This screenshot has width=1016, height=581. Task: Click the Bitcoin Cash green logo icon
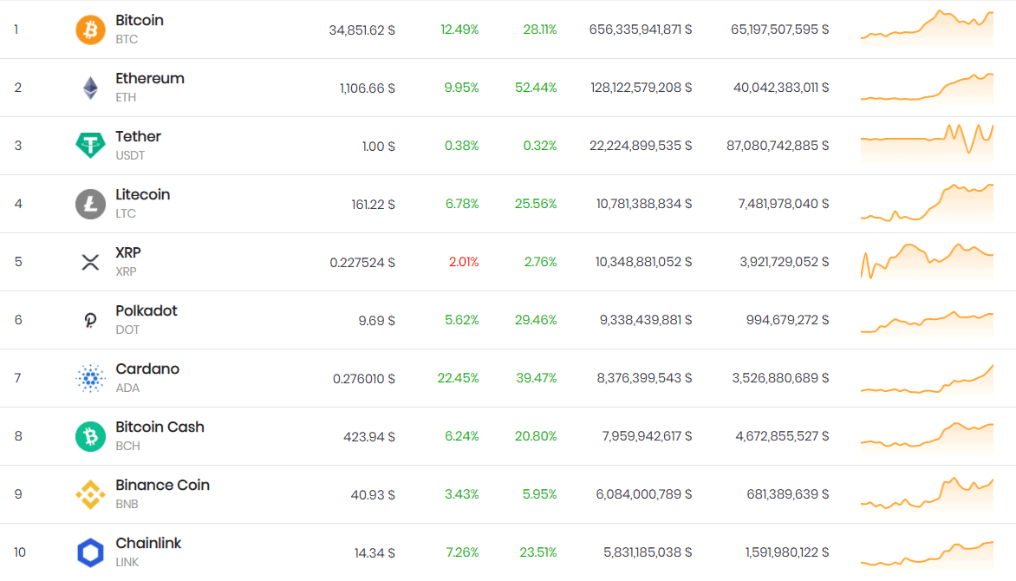coord(90,436)
